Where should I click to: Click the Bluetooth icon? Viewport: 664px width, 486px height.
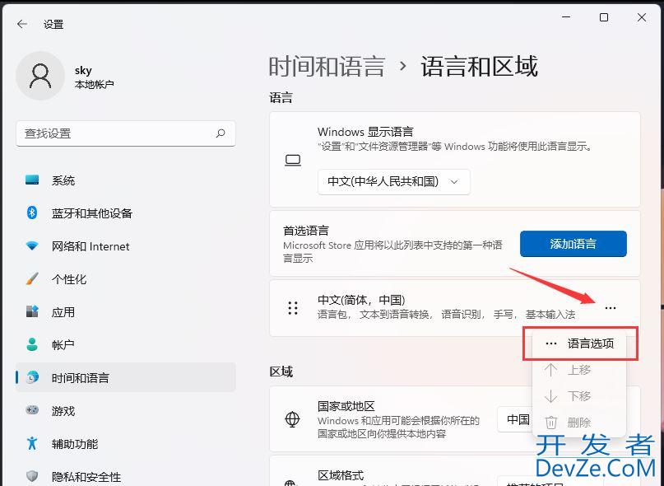[x=32, y=213]
